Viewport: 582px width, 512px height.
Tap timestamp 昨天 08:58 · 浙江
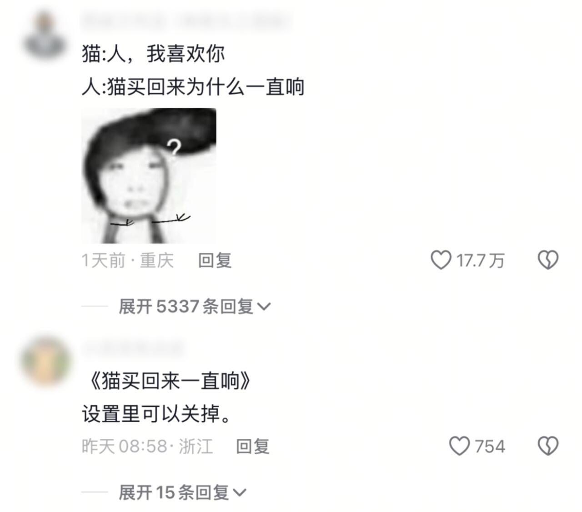[147, 447]
